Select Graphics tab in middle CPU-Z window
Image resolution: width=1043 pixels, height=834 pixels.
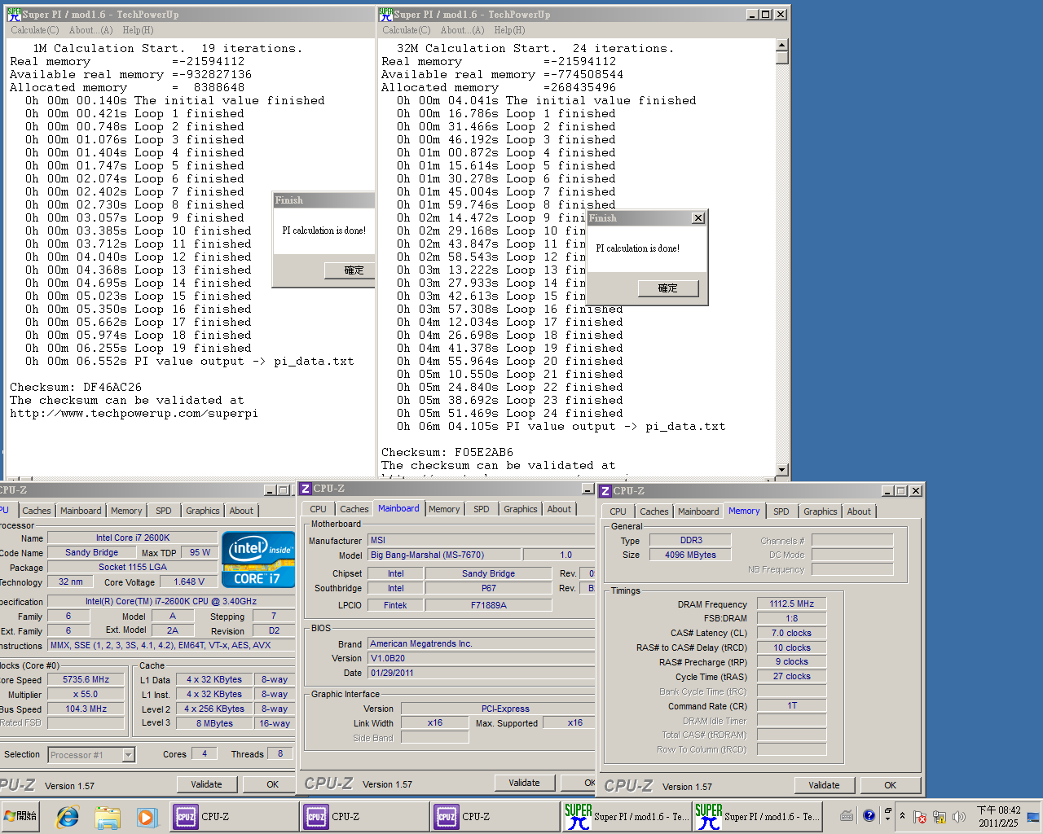521,509
